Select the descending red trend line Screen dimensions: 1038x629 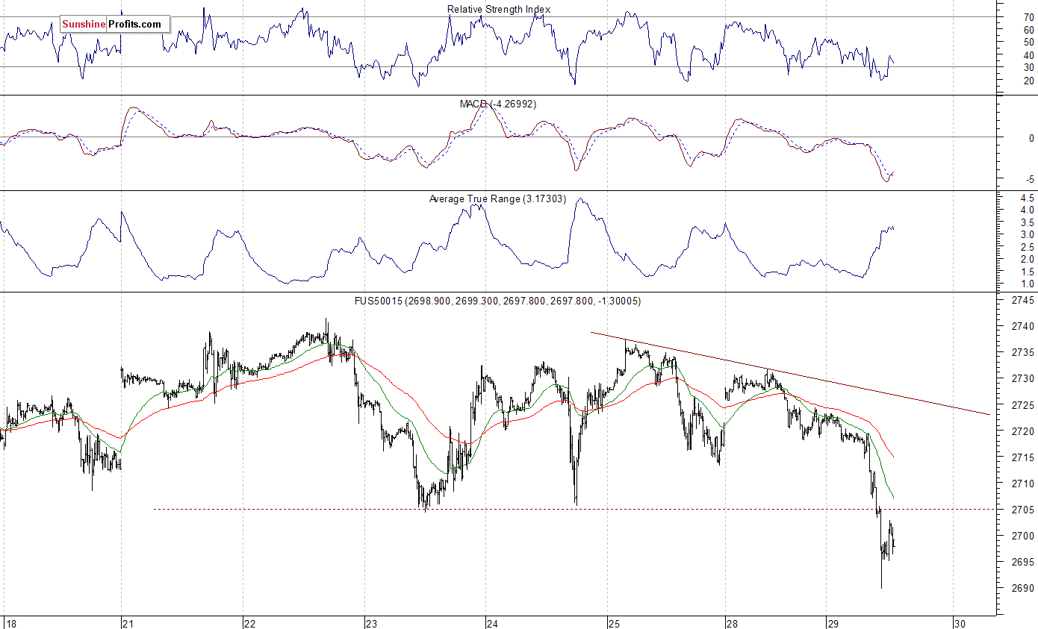point(790,373)
